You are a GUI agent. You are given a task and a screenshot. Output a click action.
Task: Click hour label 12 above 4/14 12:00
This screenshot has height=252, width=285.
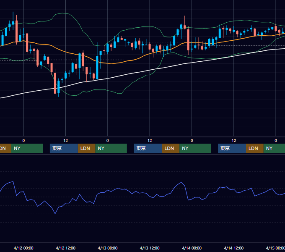(234, 141)
